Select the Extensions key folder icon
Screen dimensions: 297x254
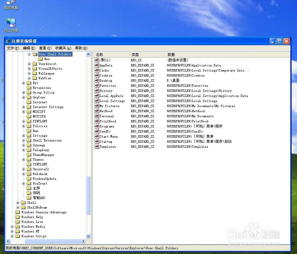(29, 88)
